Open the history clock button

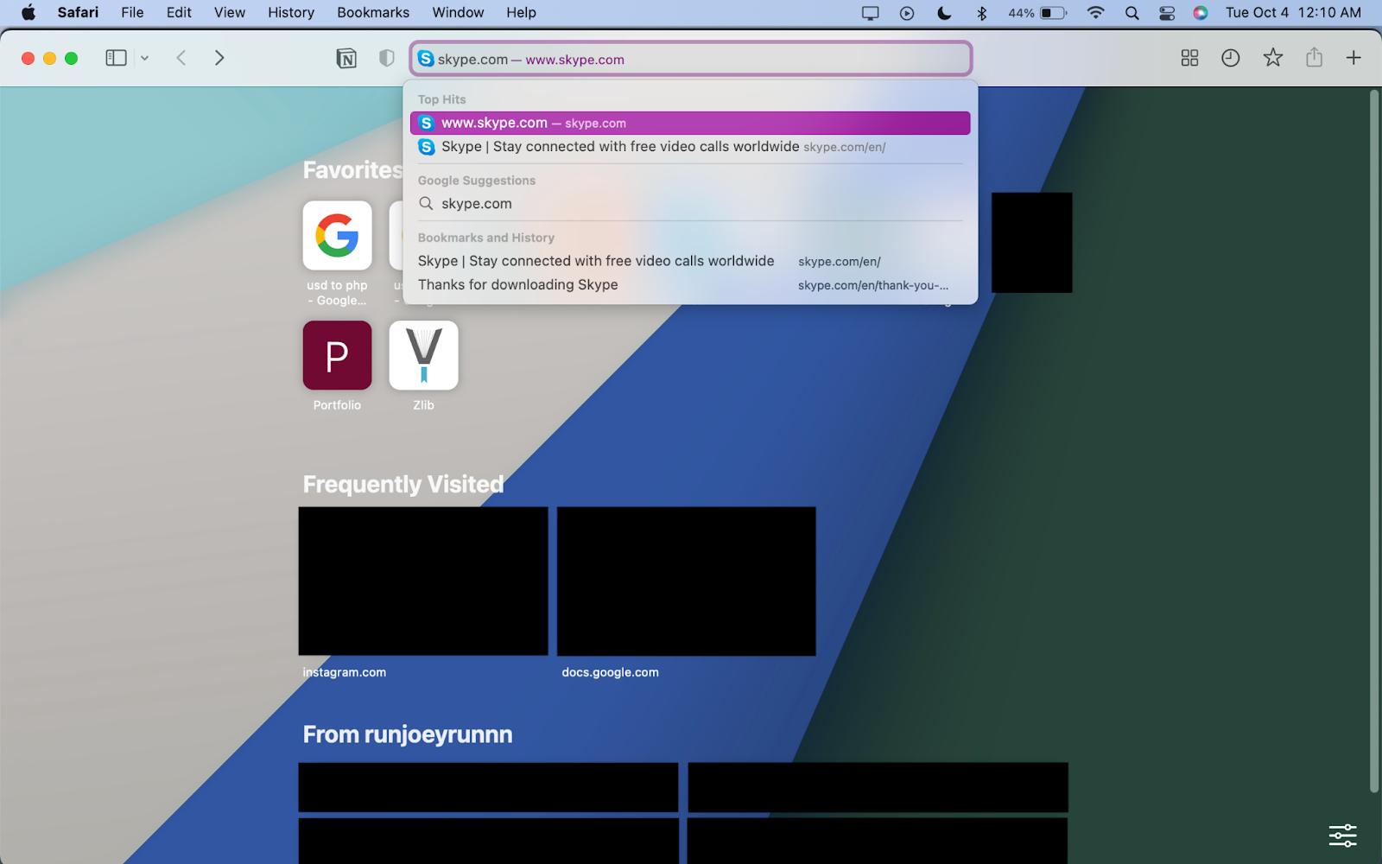click(1231, 58)
